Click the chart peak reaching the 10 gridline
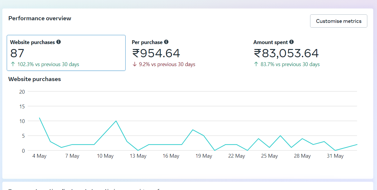Image resolution: width=377 pixels, height=190 pixels. coord(116,121)
